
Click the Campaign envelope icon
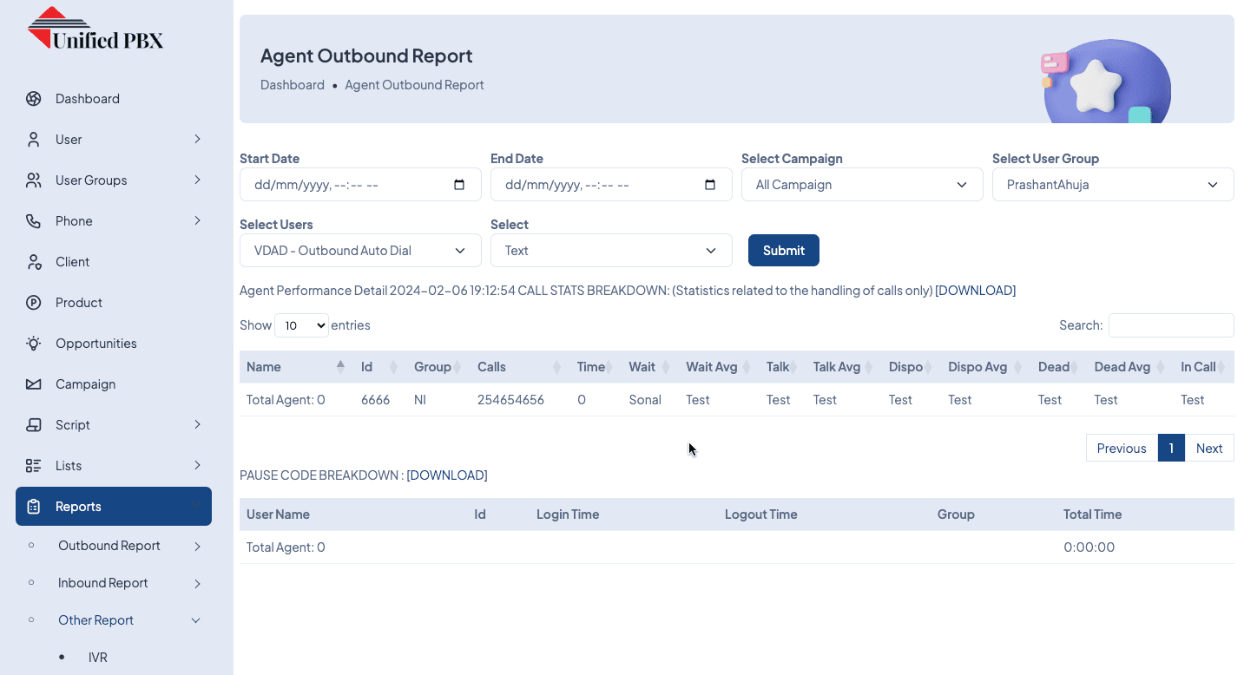(34, 384)
